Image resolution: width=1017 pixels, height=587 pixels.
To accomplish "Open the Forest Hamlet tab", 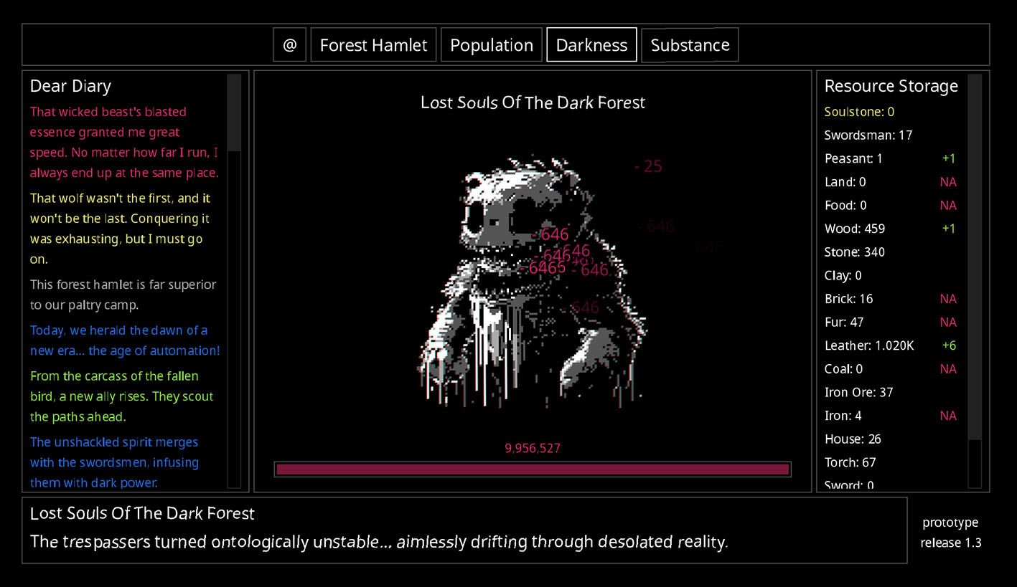I will (373, 45).
